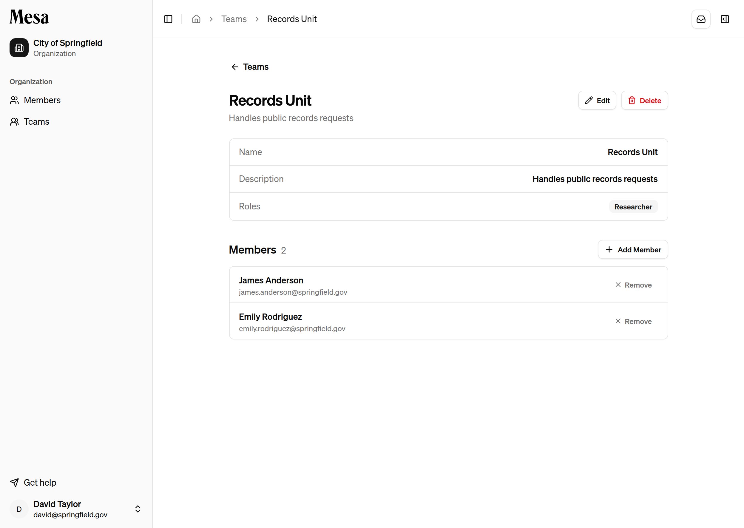Toggle the right side panel icon
Screen dimensions: 744x528
coord(725,19)
